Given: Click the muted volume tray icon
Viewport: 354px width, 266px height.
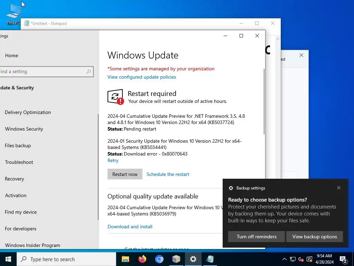Looking at the screenshot, I should 301,259.
